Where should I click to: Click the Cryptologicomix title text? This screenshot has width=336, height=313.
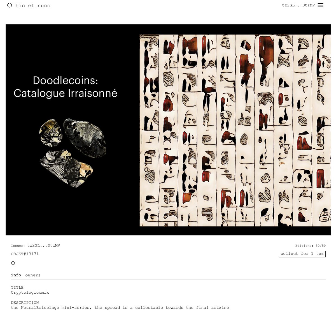(x=30, y=292)
